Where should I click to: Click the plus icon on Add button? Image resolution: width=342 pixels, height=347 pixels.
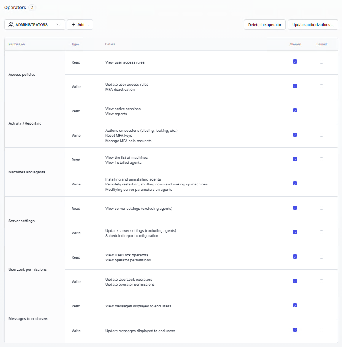[73, 25]
